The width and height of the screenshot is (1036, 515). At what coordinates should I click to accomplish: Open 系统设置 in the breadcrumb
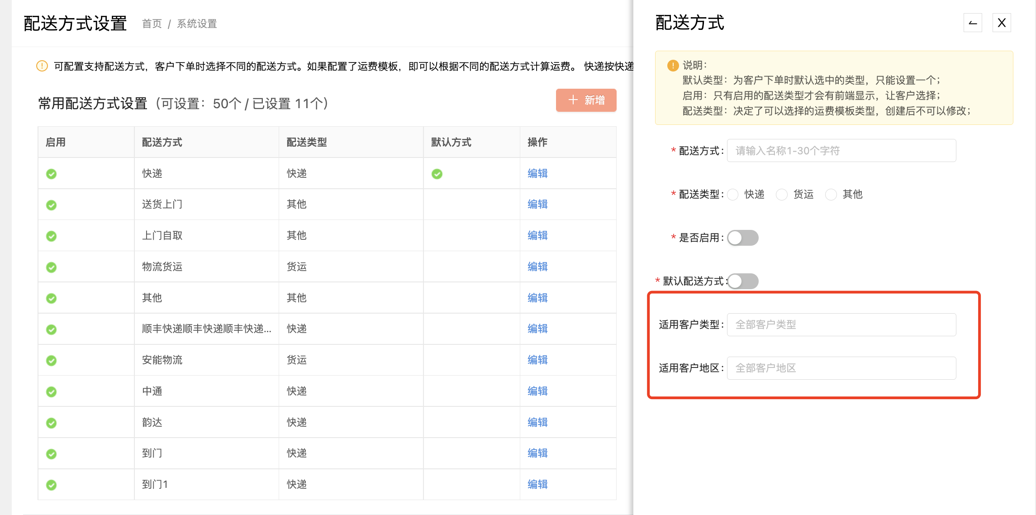[197, 24]
